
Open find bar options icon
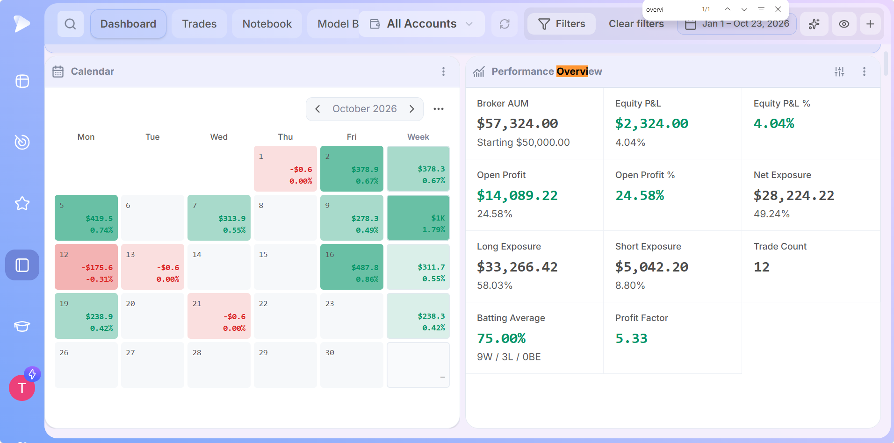(761, 9)
